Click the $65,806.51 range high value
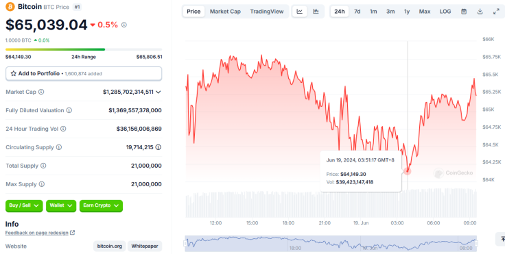Viewport: 505px width, 254px height. 149,57
